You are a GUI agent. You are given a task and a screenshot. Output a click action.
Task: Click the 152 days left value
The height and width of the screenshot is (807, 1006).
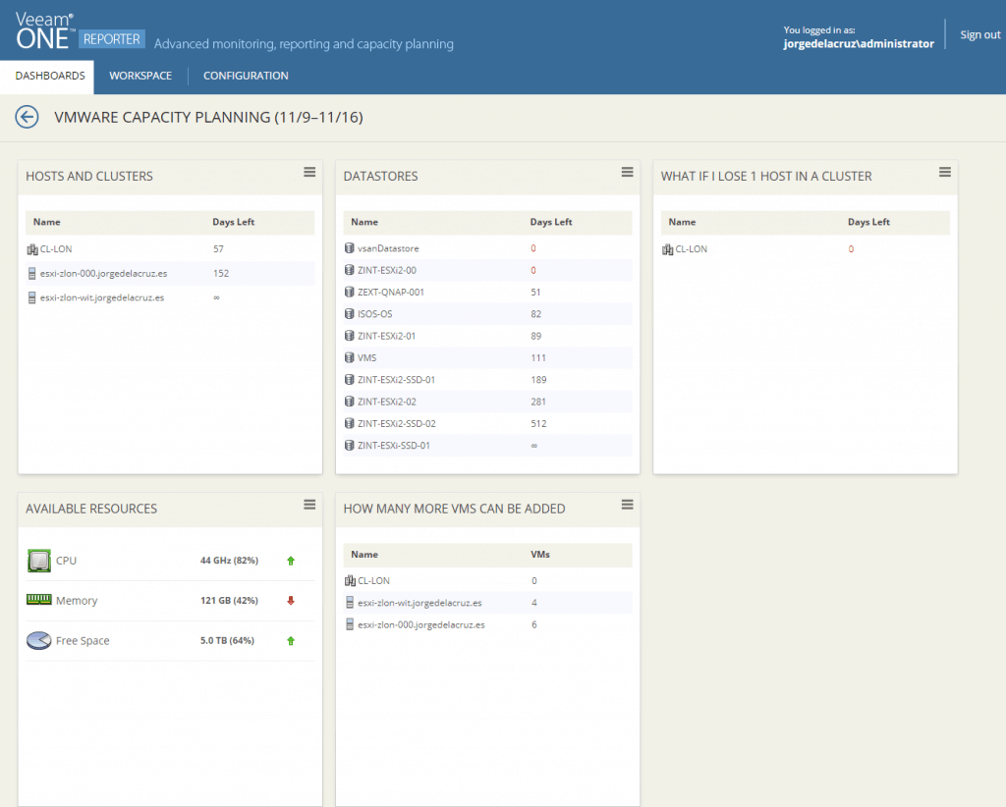[x=221, y=273]
